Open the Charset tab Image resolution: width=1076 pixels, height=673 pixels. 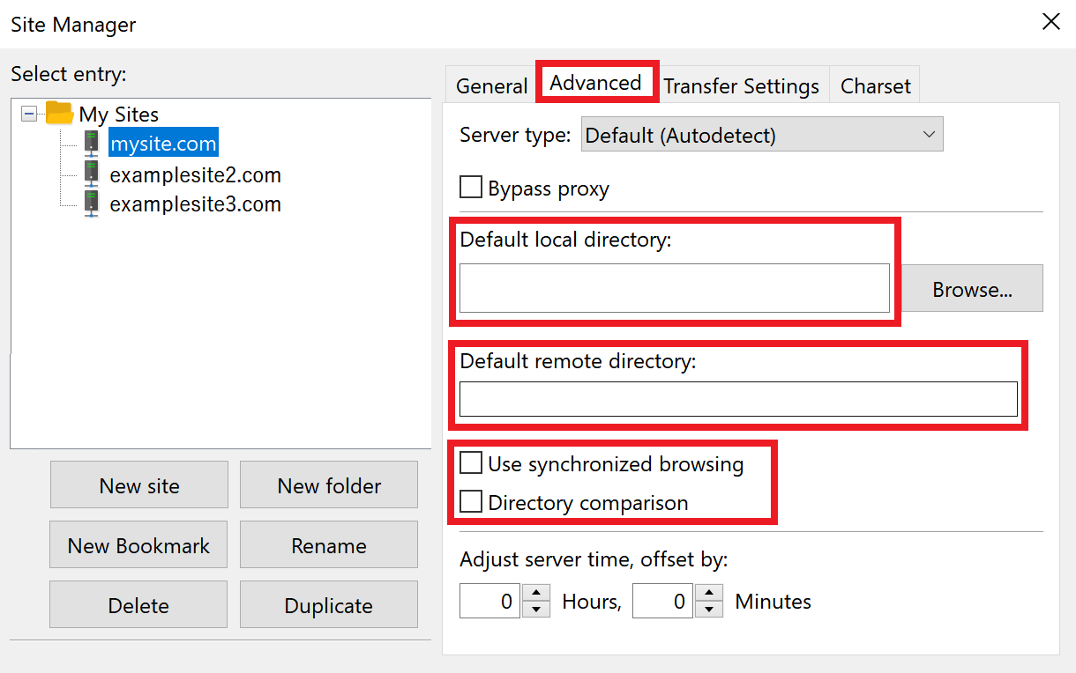click(x=875, y=85)
